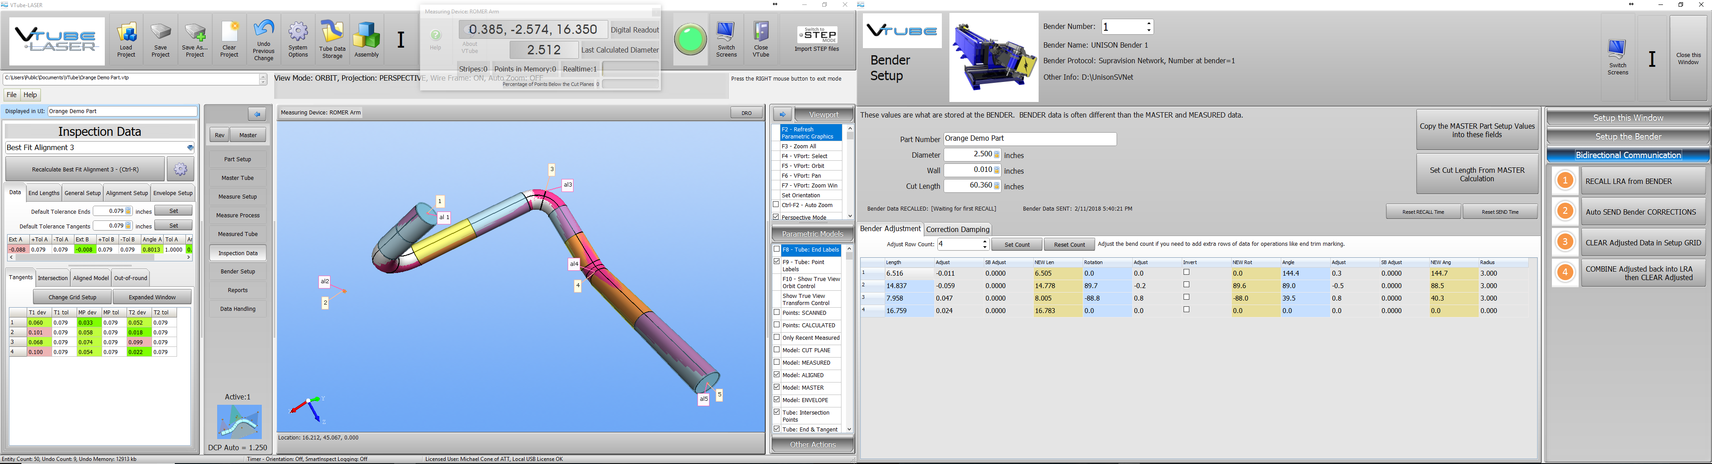Expand the Bidirectional Communication section
1712x464 pixels.
tap(1628, 155)
